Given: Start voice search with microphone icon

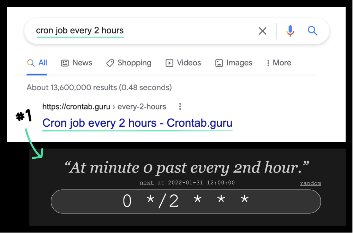Looking at the screenshot, I should [x=290, y=31].
